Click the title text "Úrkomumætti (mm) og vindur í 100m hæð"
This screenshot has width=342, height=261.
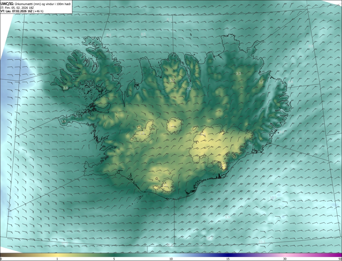point(42,3)
